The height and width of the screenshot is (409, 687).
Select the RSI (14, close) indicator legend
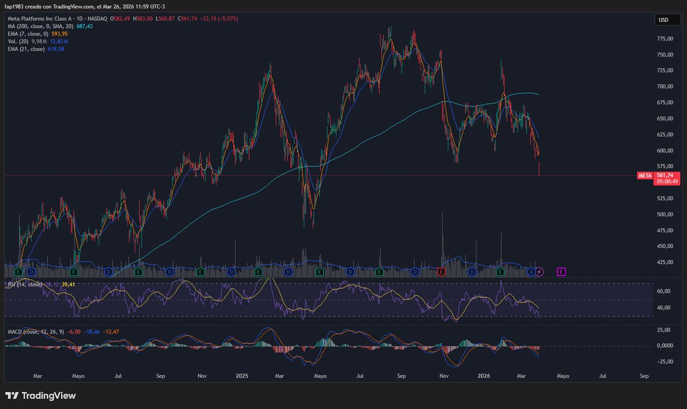coord(25,284)
